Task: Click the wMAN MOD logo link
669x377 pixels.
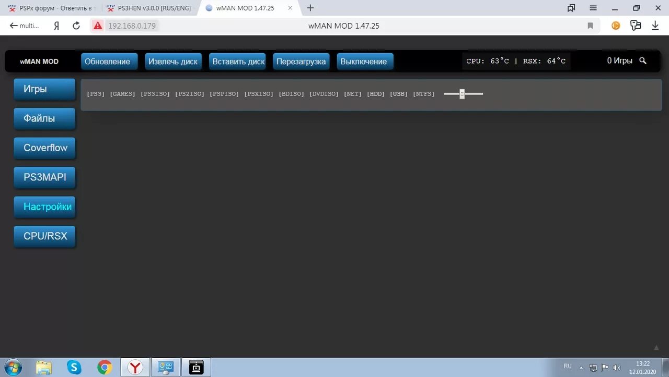Action: (39, 61)
